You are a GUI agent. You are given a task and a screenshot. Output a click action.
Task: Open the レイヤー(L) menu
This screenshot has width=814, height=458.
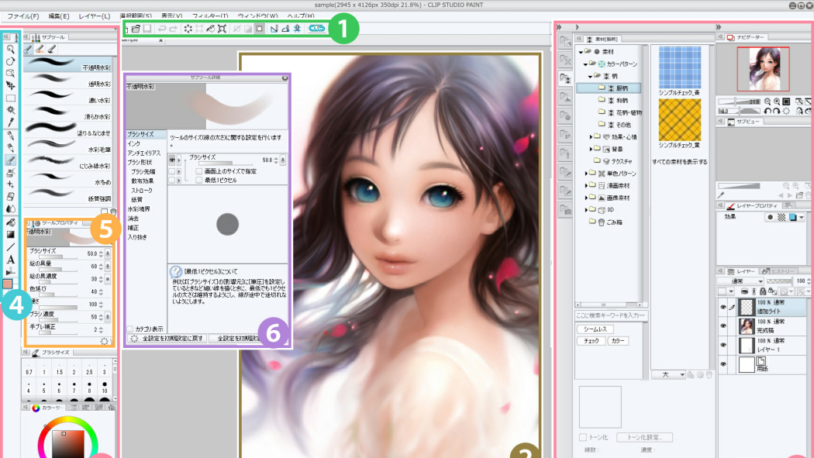point(95,16)
